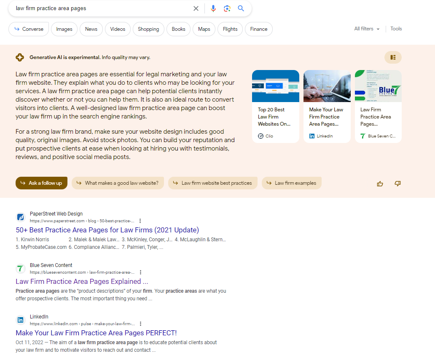
Task: Click the 'Blue Seven Content' site name
Action: coord(51,265)
